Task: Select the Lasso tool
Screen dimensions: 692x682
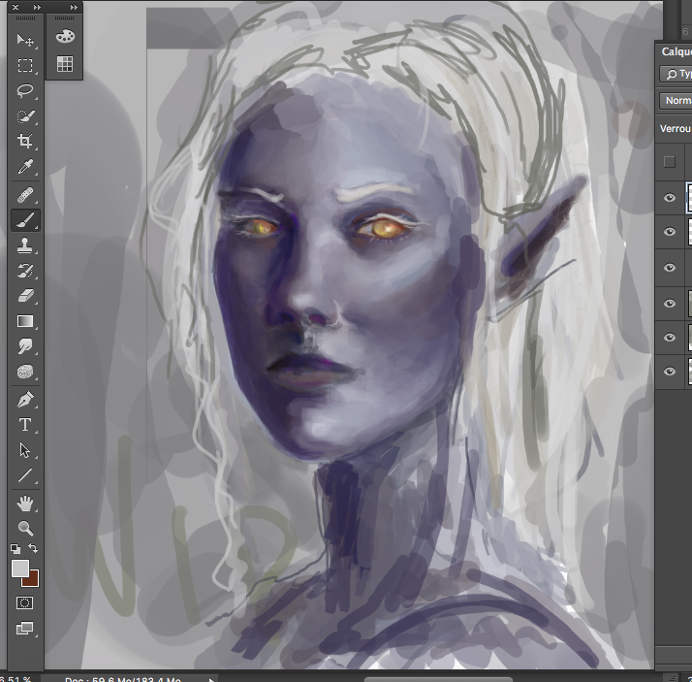Action: click(25, 91)
